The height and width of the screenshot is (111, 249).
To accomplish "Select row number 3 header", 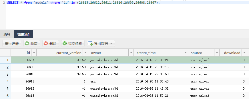I will 5,74.
